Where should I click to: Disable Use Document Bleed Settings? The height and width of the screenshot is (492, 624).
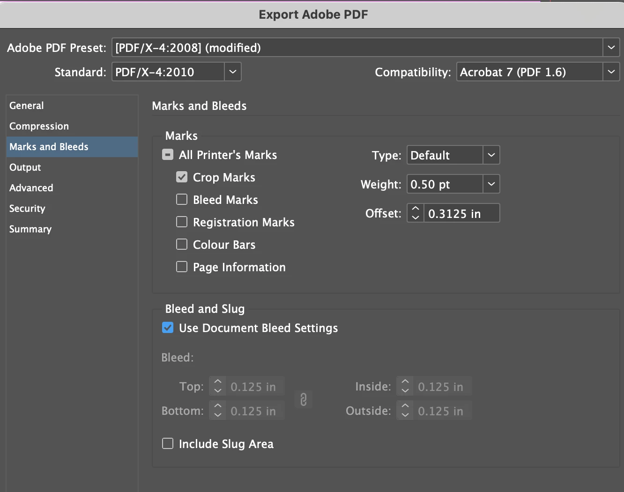[x=168, y=328]
